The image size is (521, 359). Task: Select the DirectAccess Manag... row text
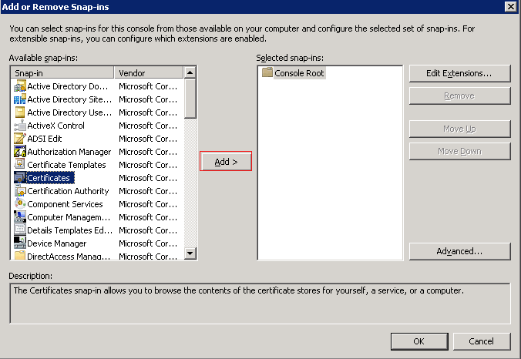click(69, 256)
